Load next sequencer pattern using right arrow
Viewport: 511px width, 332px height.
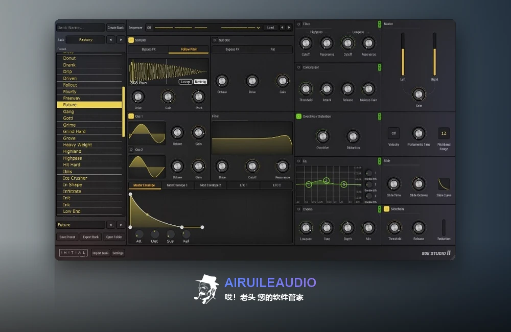(289, 28)
